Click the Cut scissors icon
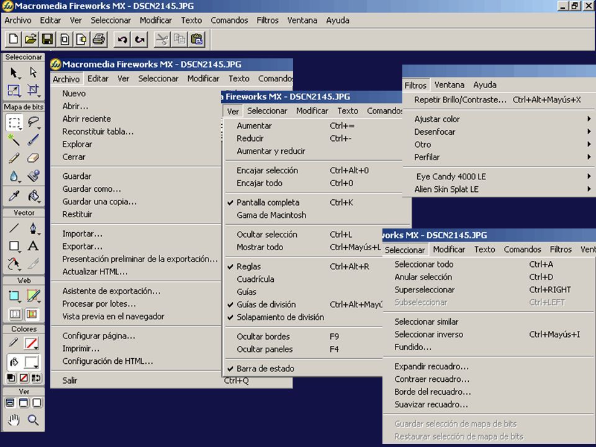Viewport: 596px width, 447px height. pyautogui.click(x=162, y=39)
